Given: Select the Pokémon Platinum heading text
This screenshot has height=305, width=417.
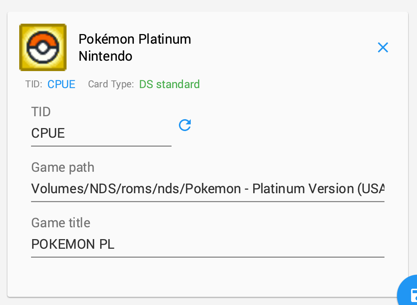Looking at the screenshot, I should point(135,39).
